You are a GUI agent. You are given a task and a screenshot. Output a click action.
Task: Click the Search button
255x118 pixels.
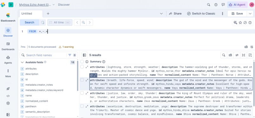pos(29,22)
